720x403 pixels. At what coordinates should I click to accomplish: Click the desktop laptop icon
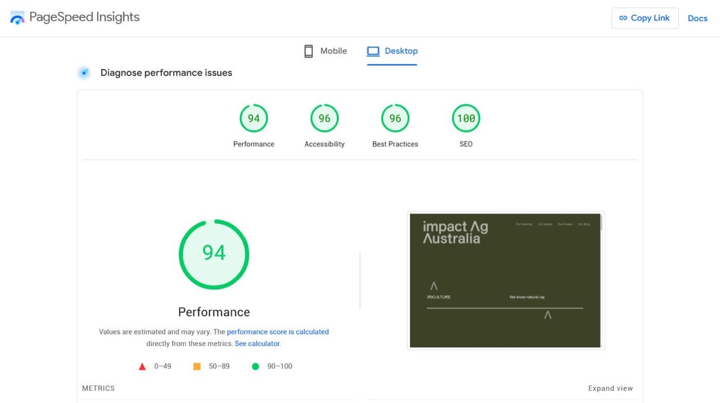click(x=373, y=51)
